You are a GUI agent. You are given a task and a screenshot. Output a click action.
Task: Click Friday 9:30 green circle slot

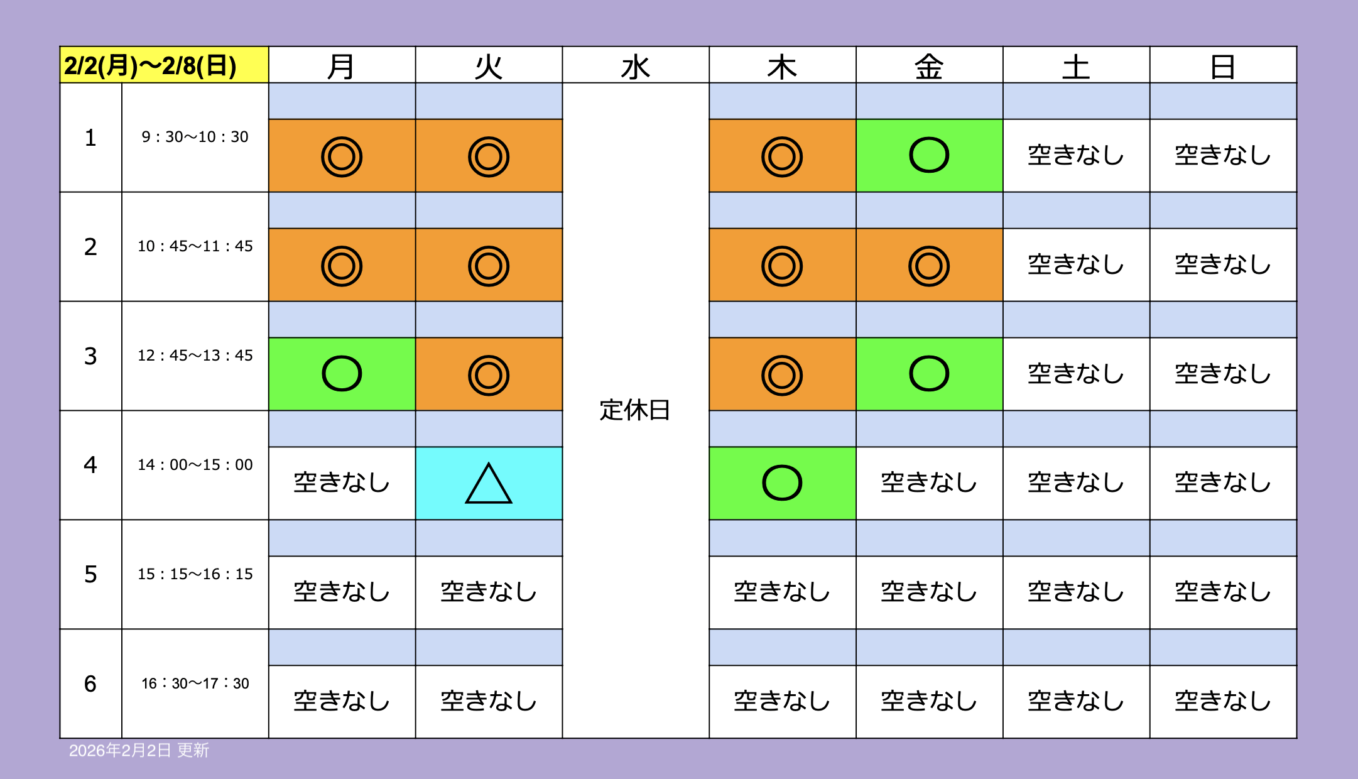pyautogui.click(x=929, y=155)
